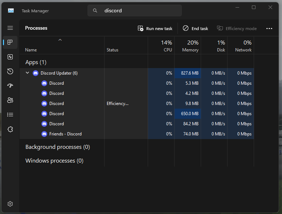Click the End task circle icon
This screenshot has width=282, height=214.
(185, 28)
